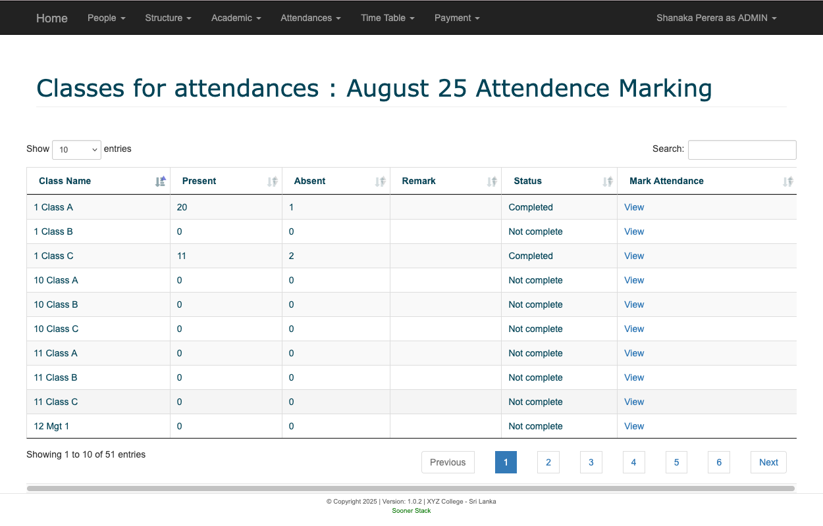Open View link for 12 Mgt 1
Screen dimensions: 823x526
coord(634,426)
